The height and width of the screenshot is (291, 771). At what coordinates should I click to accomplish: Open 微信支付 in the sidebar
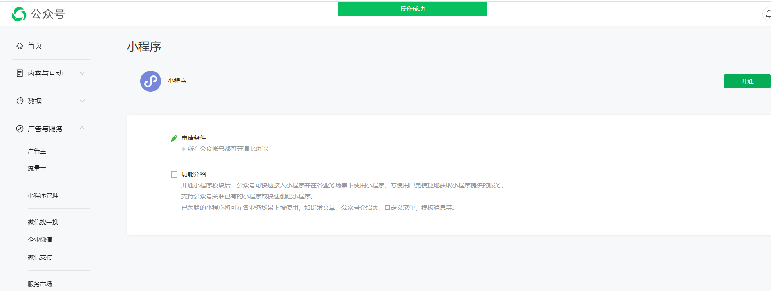point(40,257)
